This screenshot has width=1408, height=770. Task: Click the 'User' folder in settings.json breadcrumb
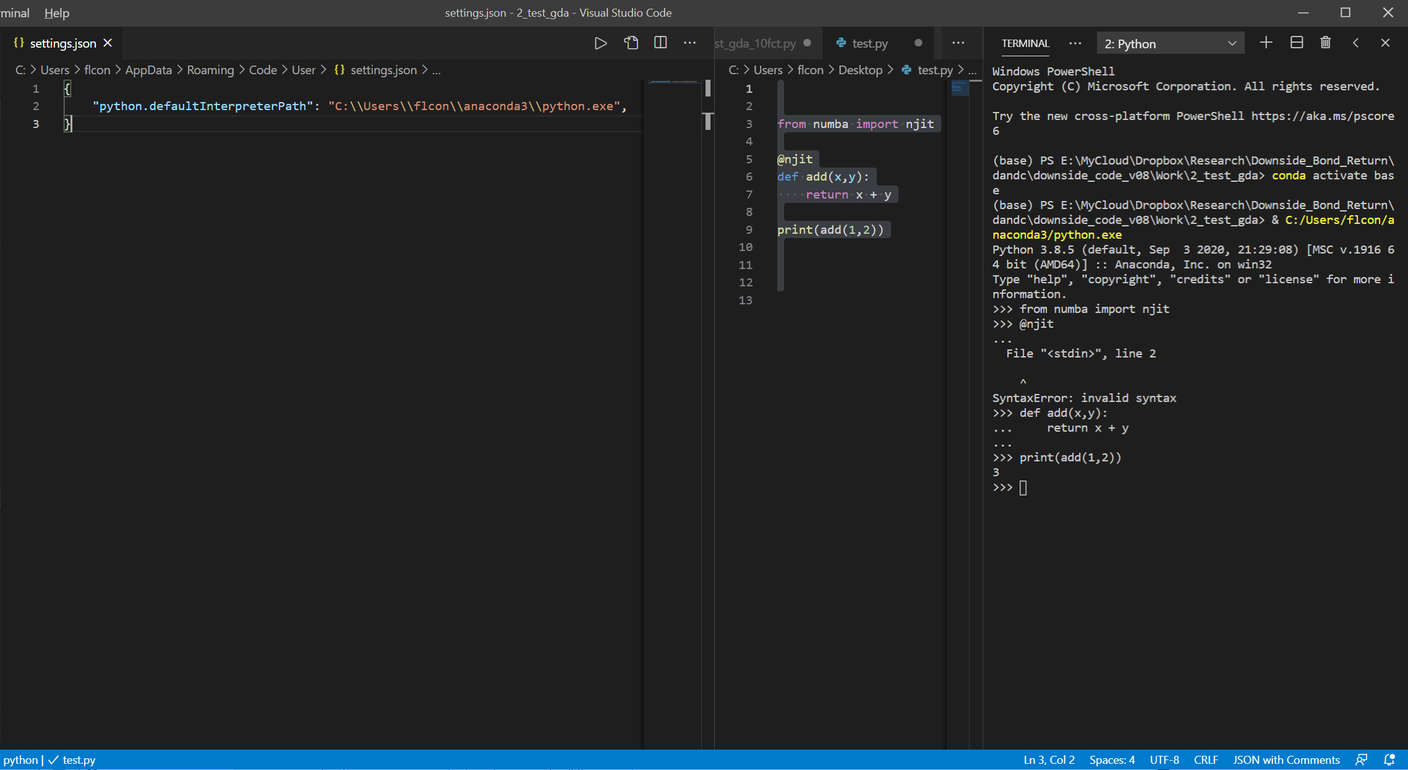(304, 70)
